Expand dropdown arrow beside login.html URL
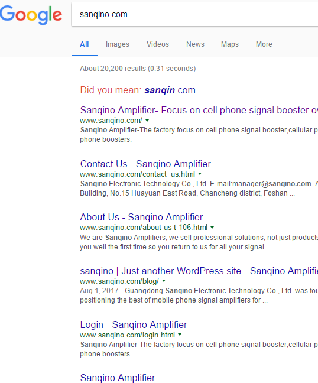The width and height of the screenshot is (318, 383). (180, 335)
